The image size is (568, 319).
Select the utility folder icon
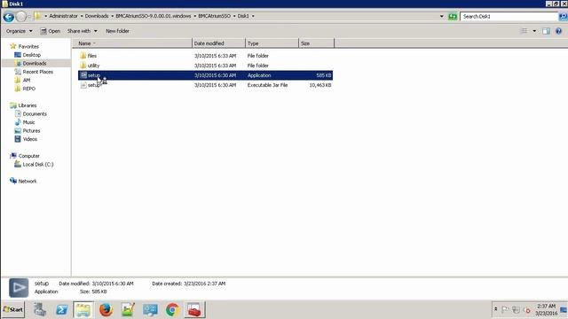pos(83,66)
